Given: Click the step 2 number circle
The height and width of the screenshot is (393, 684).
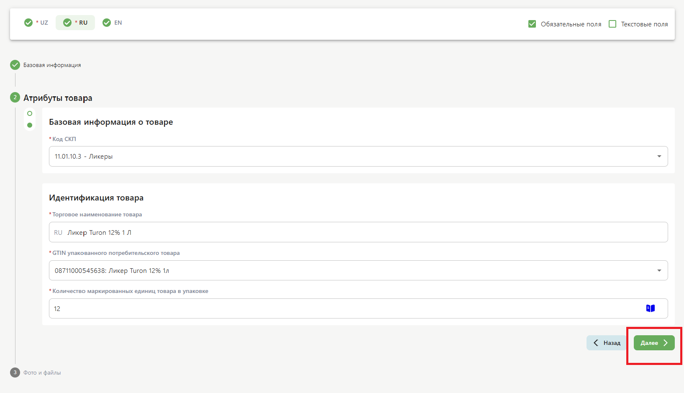Looking at the screenshot, I should [15, 98].
